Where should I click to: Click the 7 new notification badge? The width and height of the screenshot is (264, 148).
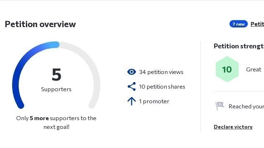[x=238, y=24]
